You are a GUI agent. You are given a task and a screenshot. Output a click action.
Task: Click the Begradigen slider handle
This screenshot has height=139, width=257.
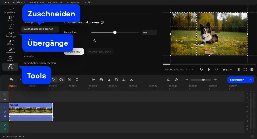click(115, 32)
